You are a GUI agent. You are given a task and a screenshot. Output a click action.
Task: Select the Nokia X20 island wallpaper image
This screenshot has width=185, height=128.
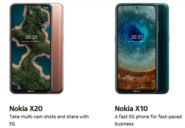point(31,48)
